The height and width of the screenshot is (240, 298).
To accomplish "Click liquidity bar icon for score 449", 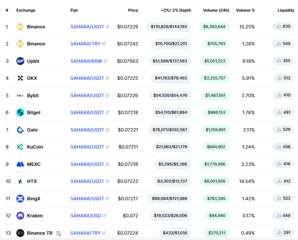I will (x=279, y=216).
